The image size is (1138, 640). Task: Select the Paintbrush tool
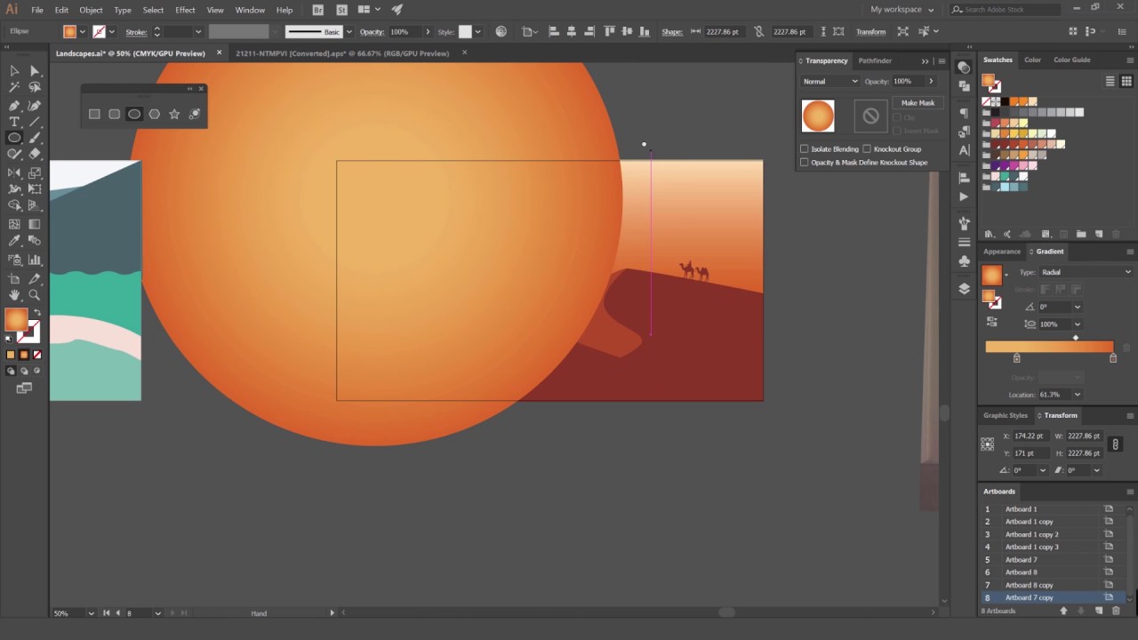point(35,138)
